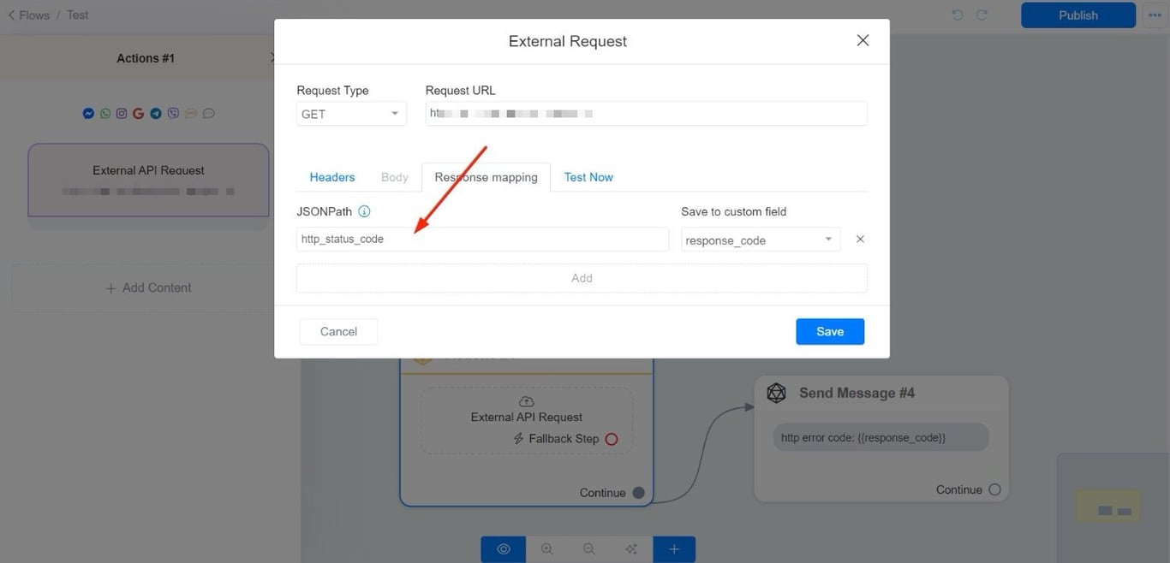Click the redo arrow icon
Screen dimensions: 1170x563
[x=982, y=15]
